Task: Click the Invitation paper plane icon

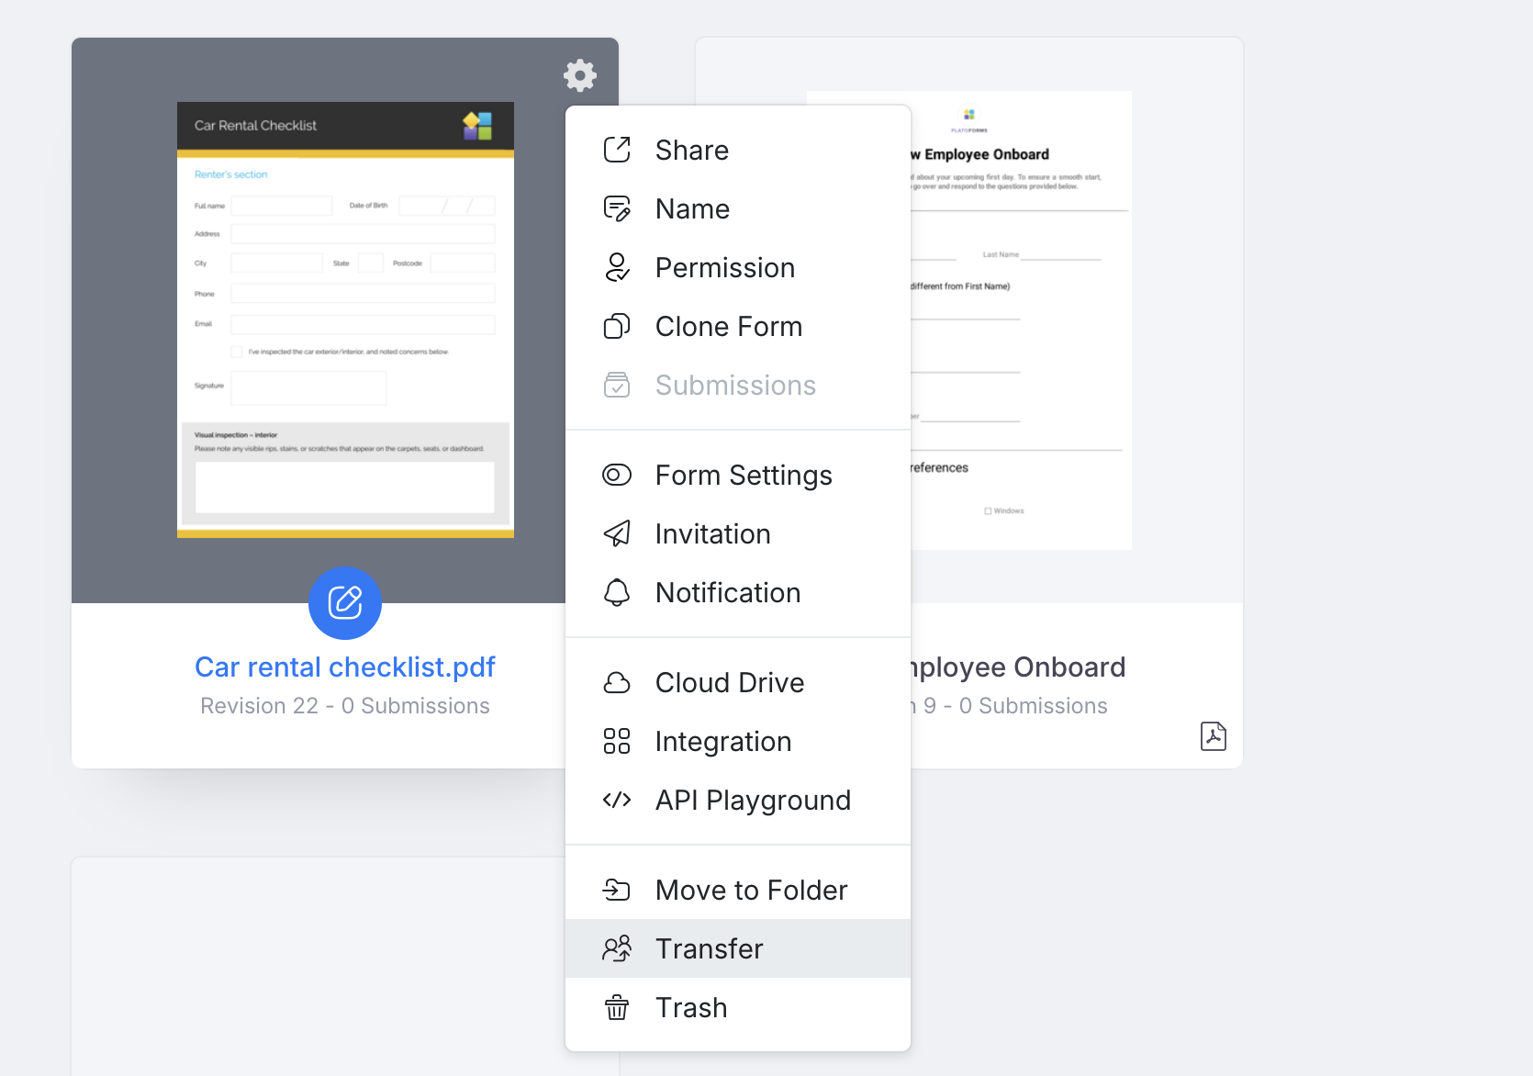Action: click(x=617, y=533)
